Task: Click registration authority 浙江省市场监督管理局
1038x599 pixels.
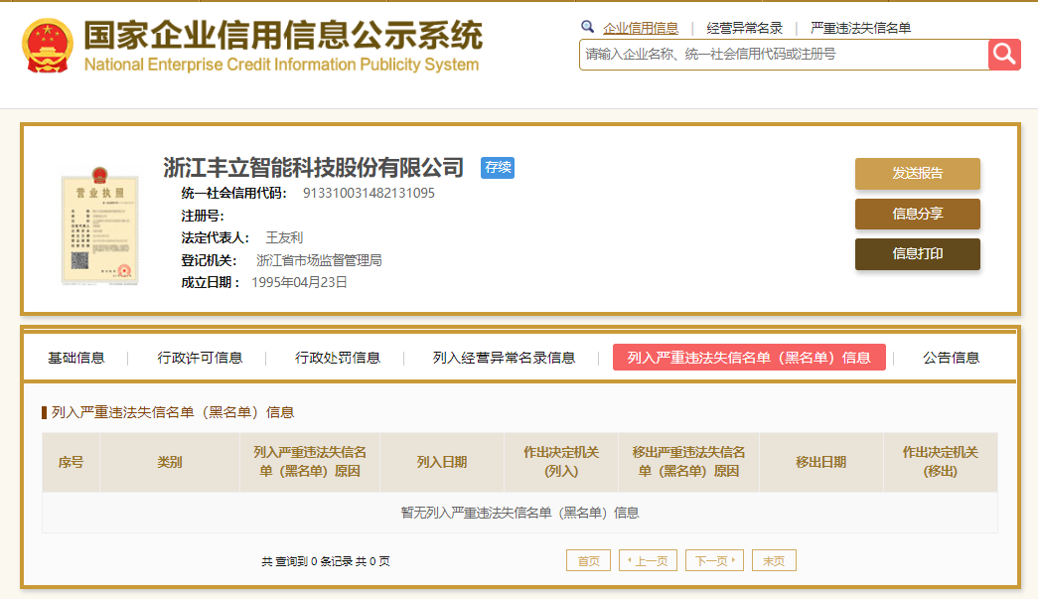Action: click(x=319, y=261)
